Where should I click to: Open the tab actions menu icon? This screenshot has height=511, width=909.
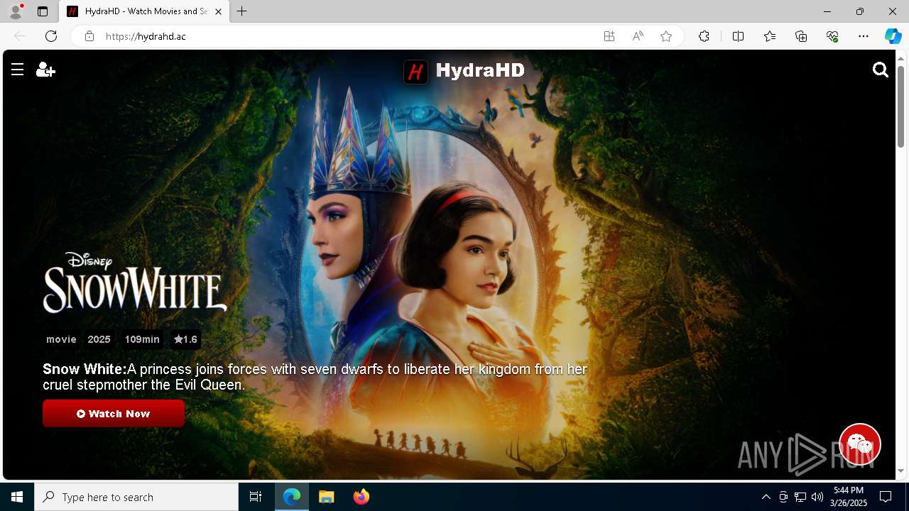pos(43,11)
